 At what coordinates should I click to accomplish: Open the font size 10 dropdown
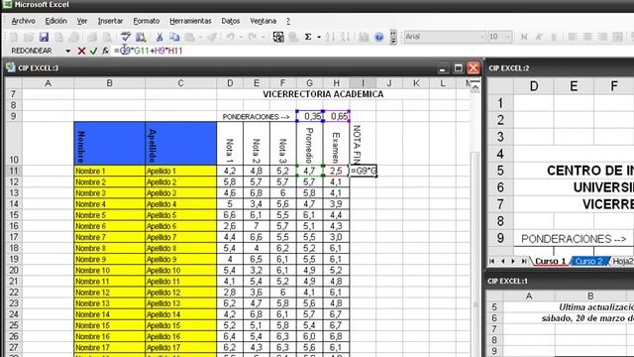pyautogui.click(x=508, y=38)
